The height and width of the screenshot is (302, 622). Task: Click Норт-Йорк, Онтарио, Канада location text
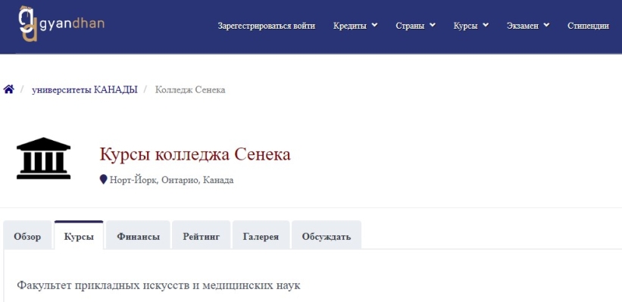point(171,180)
